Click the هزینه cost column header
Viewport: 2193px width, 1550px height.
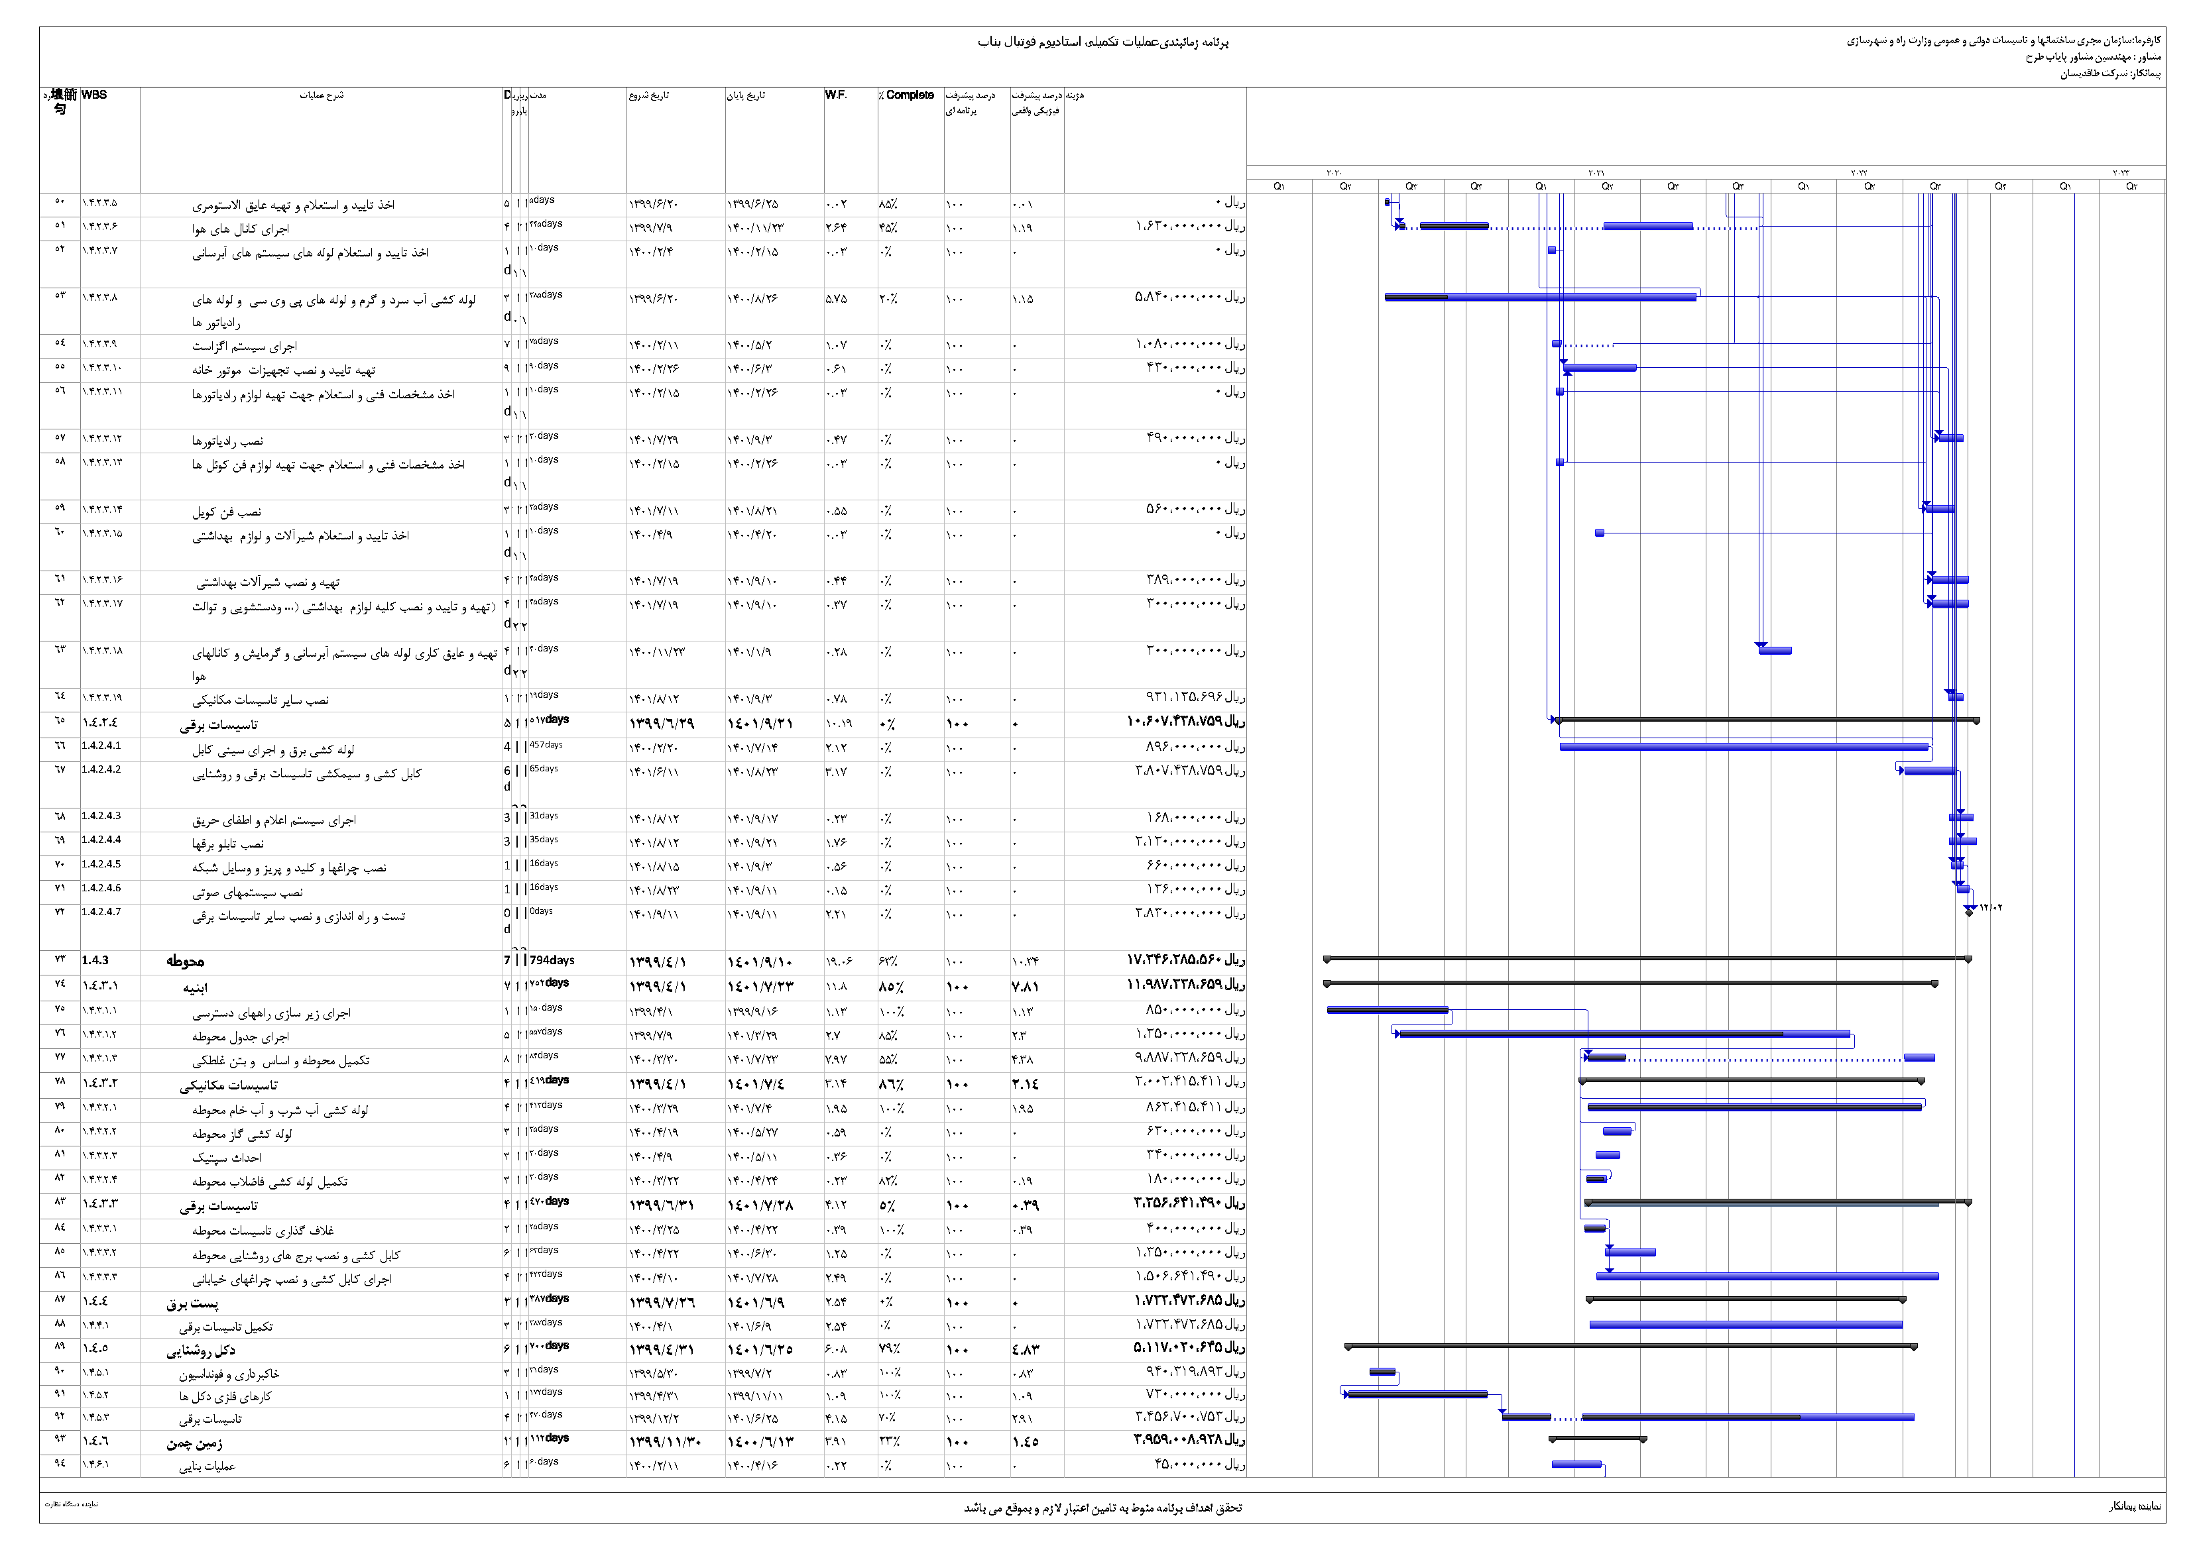[1075, 95]
